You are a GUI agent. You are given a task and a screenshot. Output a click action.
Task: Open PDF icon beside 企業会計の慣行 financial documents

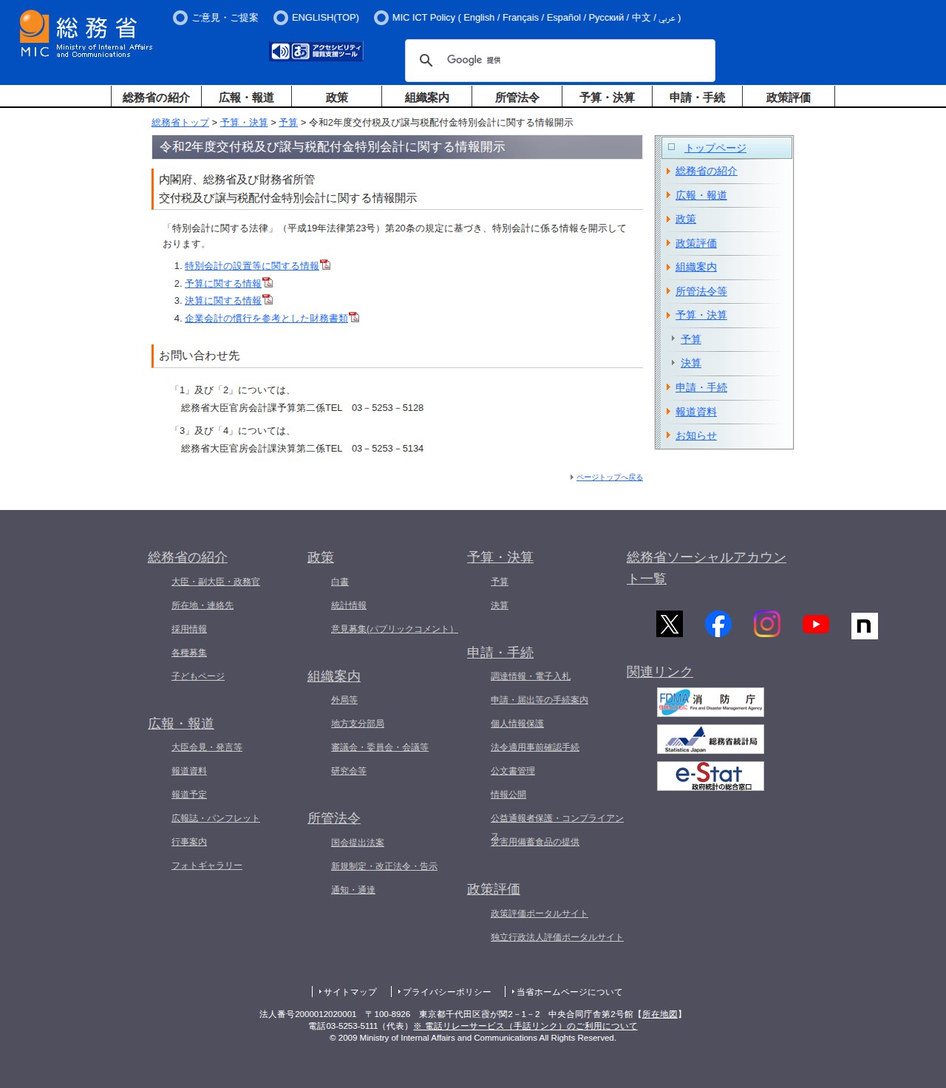pyautogui.click(x=354, y=317)
